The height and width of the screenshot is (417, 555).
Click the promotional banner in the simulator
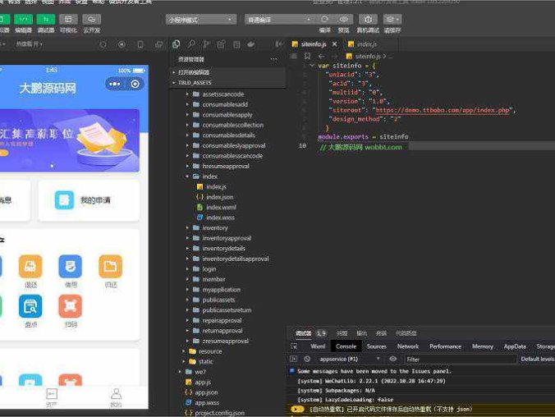[69, 140]
